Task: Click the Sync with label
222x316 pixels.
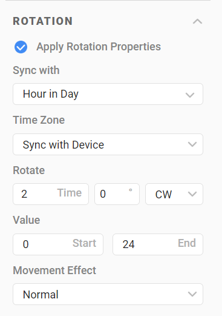Action: 36,70
